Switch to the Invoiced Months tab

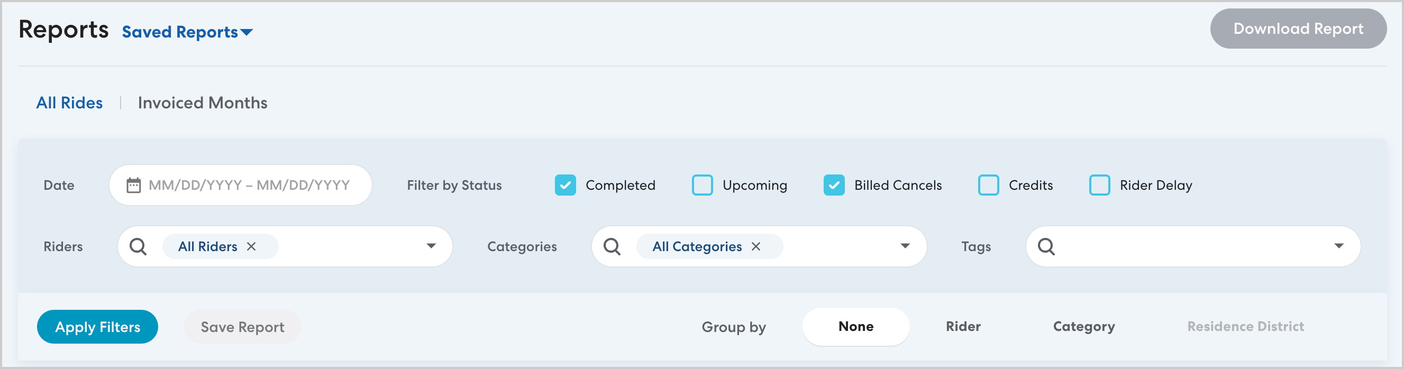pos(202,103)
